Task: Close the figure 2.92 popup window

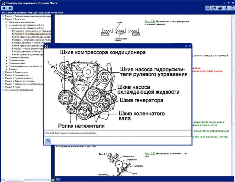Action: 190,46
